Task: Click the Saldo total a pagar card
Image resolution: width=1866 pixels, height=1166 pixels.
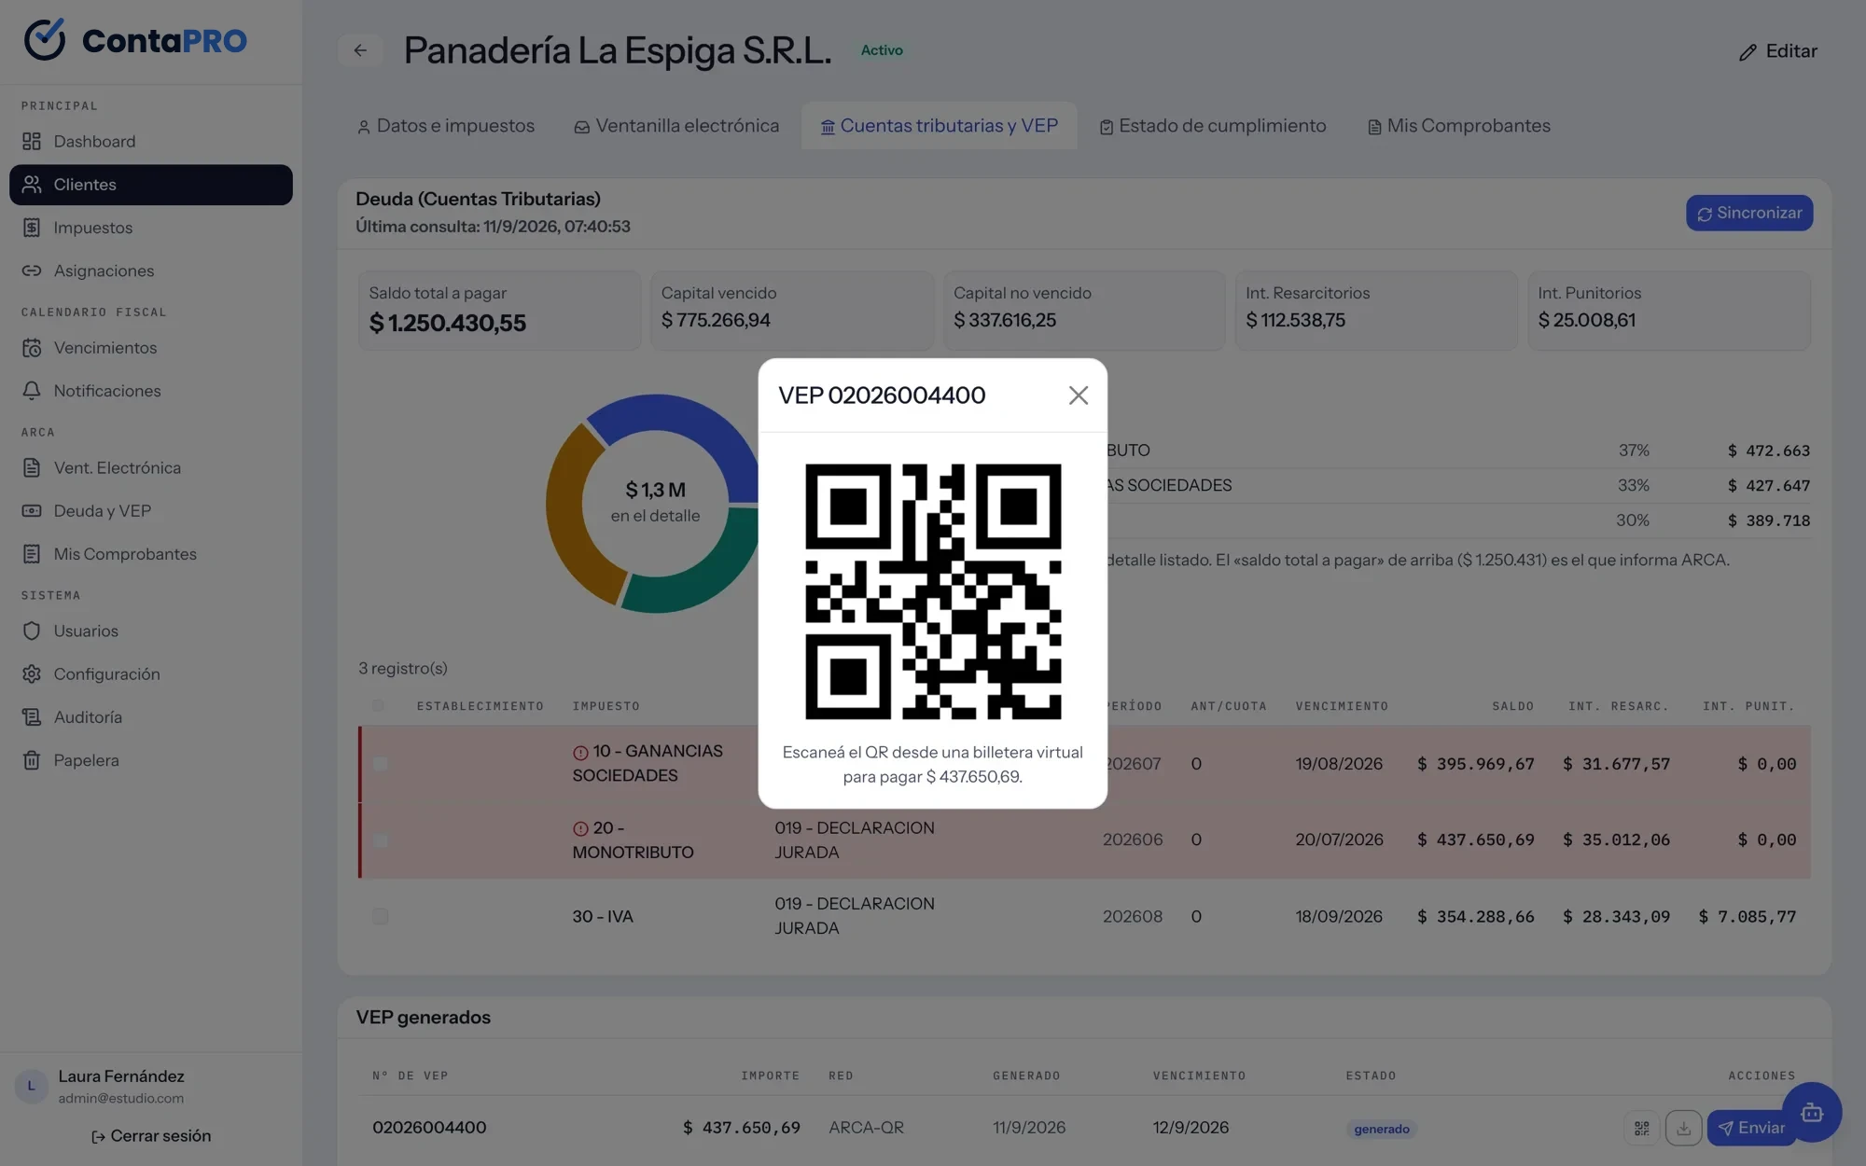Action: [x=499, y=311]
